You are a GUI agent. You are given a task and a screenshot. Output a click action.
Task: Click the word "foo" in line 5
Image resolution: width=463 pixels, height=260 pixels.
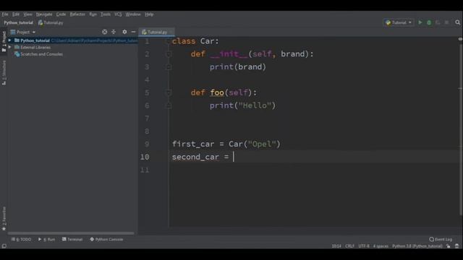click(x=217, y=92)
